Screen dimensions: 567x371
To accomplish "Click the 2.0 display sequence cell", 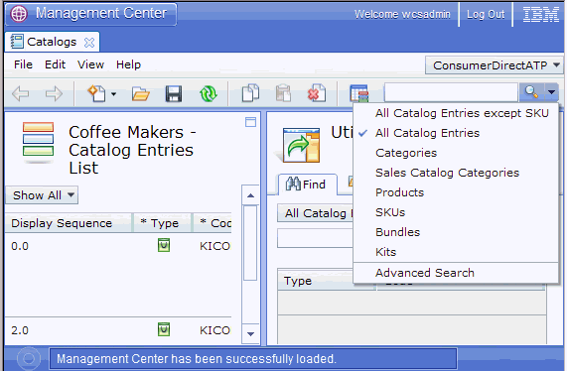I will (x=20, y=330).
